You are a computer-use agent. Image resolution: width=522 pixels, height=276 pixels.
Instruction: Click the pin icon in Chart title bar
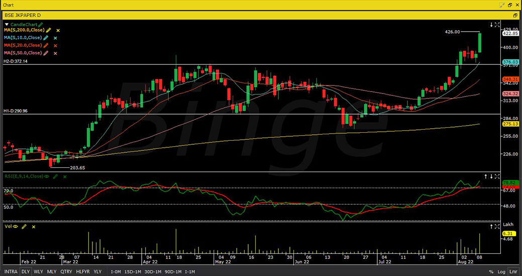click(x=502, y=5)
